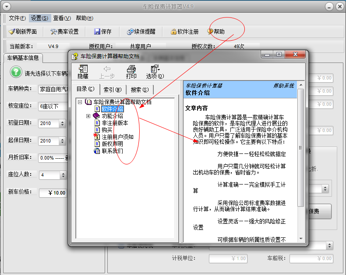346x275 pixels.
Task: Switch to the 搜索 search tab
Action: pyautogui.click(x=139, y=90)
